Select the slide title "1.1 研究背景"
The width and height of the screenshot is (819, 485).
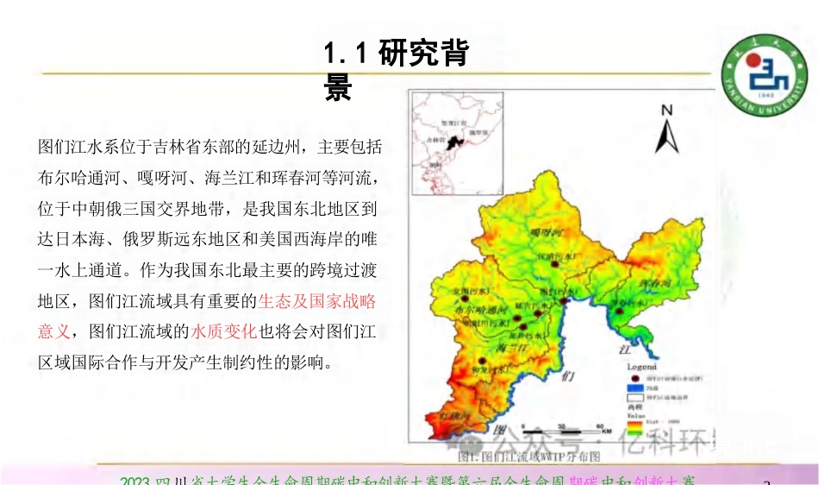pos(397,69)
